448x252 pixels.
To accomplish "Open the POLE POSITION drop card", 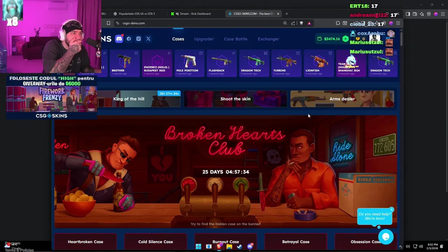I will point(189,63).
